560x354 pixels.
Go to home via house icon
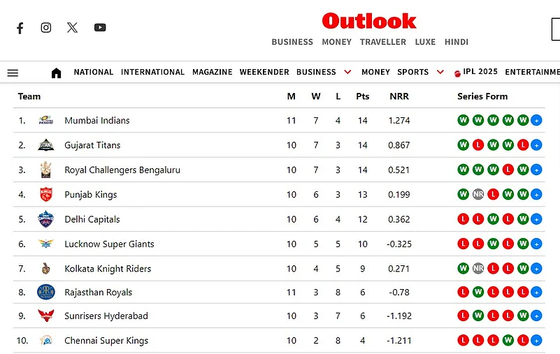pos(57,73)
